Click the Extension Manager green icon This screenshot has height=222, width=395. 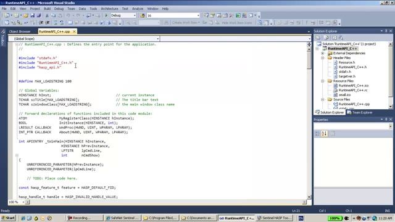(238, 15)
